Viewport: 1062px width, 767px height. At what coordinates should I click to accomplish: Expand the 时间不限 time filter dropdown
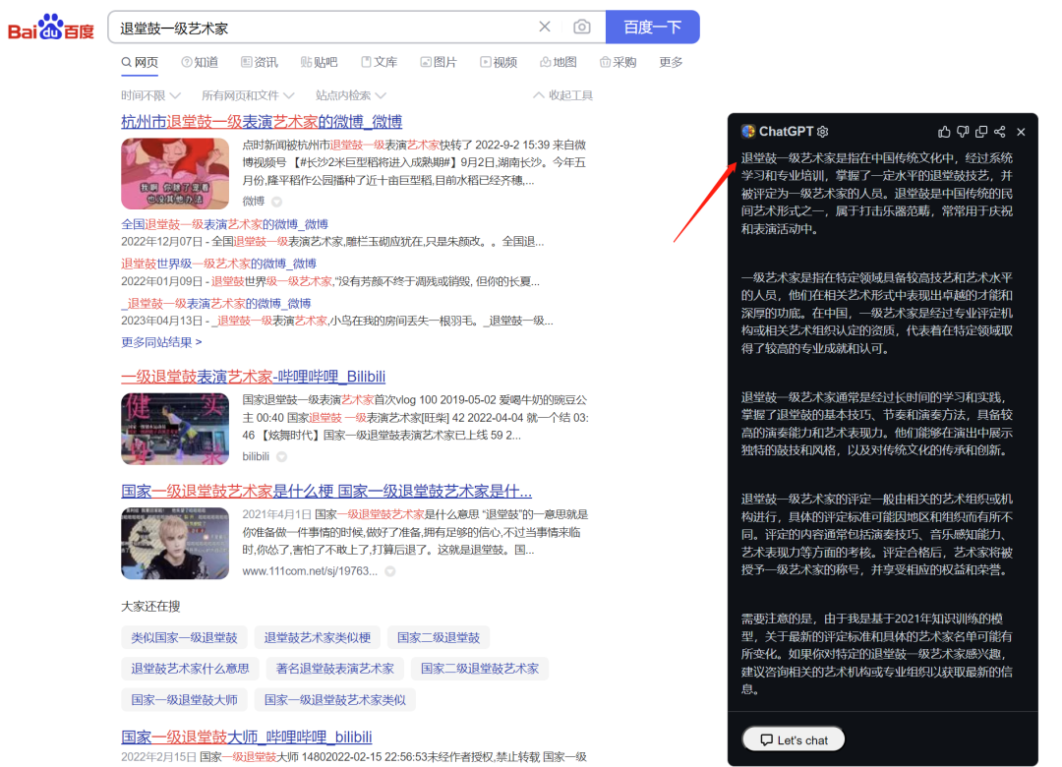(x=150, y=95)
